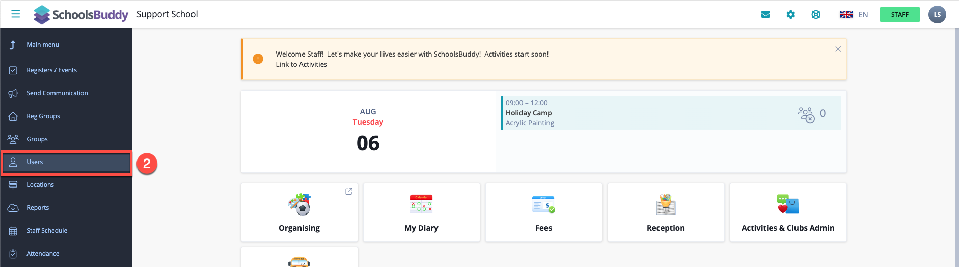Click the attendance people icon on Holiday Camp
The image size is (959, 267).
point(806,114)
